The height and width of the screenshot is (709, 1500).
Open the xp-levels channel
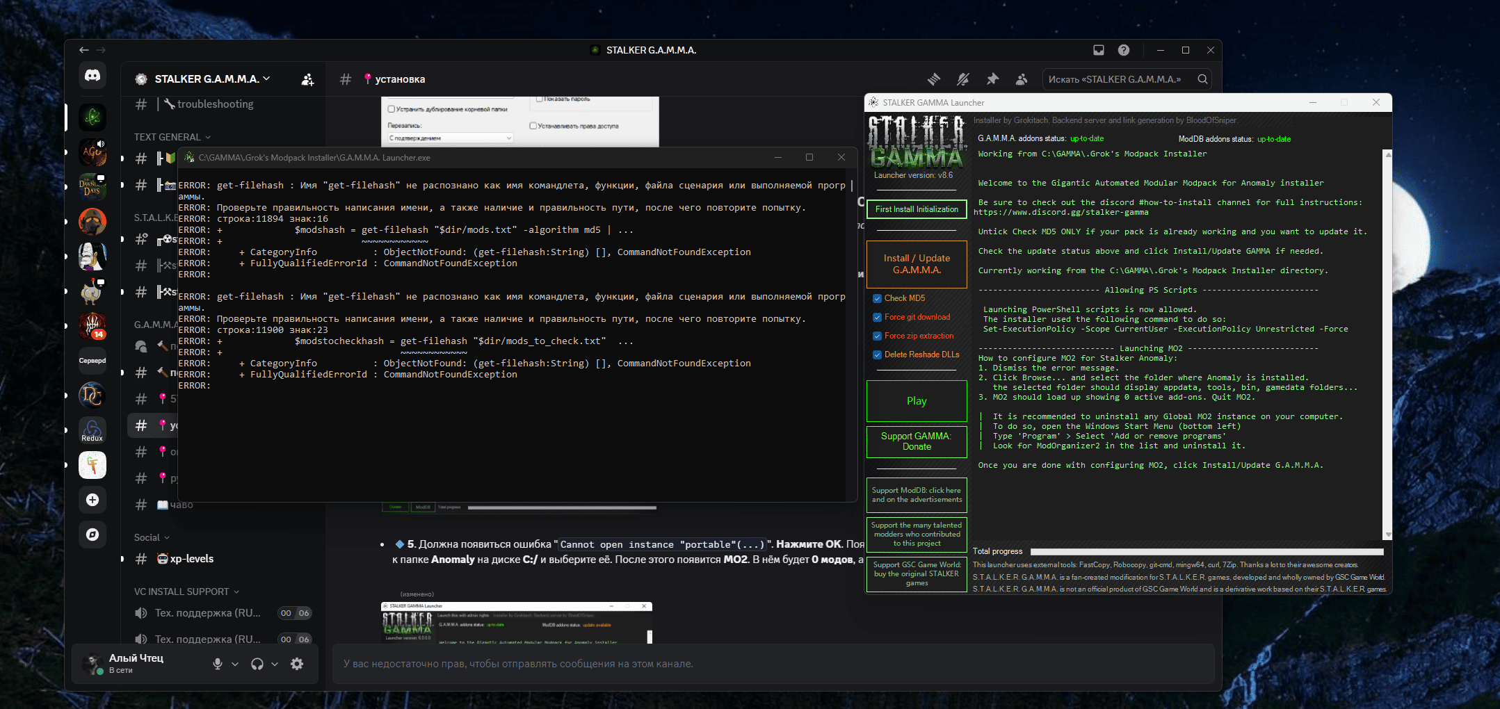[x=191, y=559]
